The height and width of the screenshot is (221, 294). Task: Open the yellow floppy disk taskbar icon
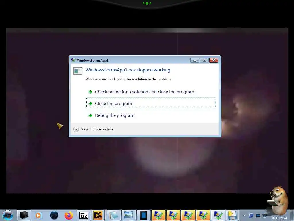[232, 215]
